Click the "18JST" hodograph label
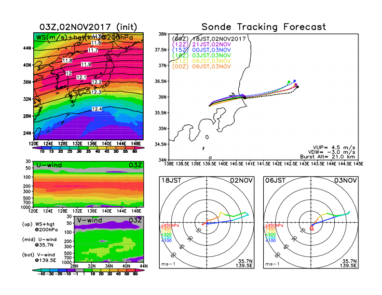Viewport: 382px width, 295px height. tap(171, 180)
